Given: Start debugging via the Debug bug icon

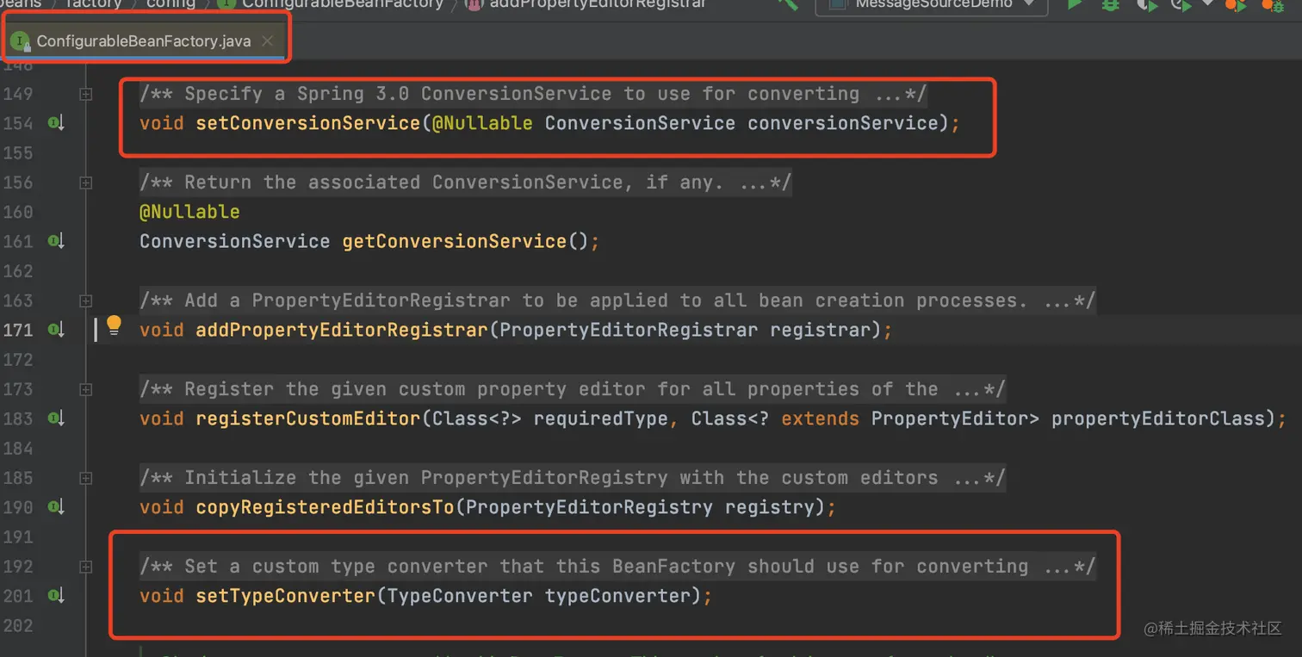Looking at the screenshot, I should 1110,6.
